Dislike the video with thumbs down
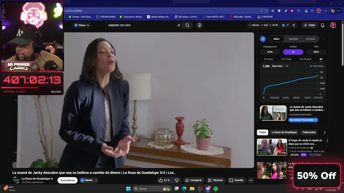The width and height of the screenshot is (344, 193). point(177,180)
